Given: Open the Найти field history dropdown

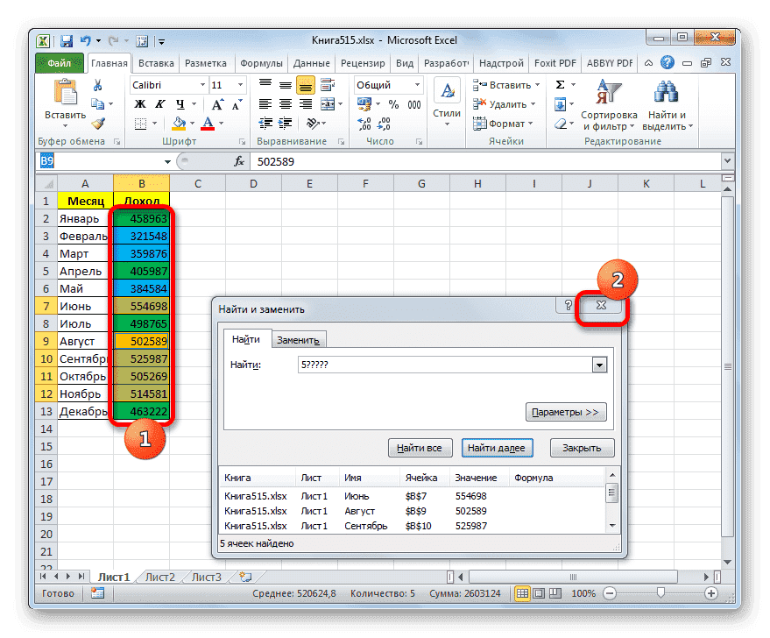Looking at the screenshot, I should (x=599, y=365).
